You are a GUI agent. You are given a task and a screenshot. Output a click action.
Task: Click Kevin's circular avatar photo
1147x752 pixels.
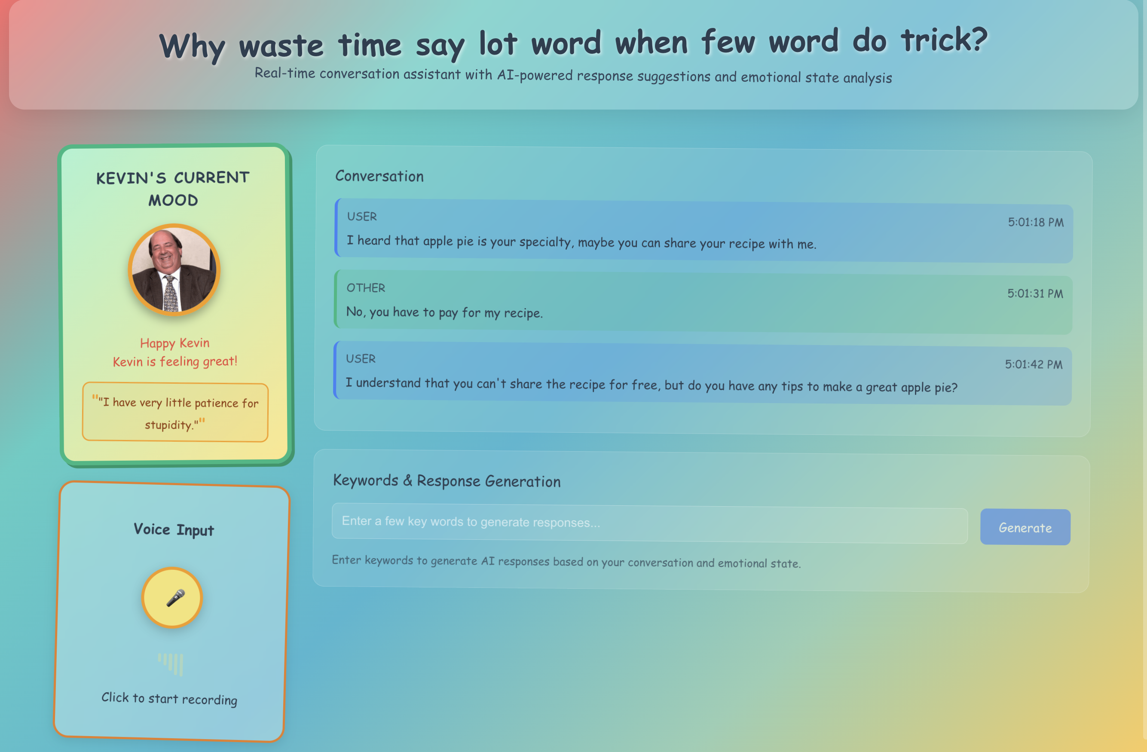point(174,270)
